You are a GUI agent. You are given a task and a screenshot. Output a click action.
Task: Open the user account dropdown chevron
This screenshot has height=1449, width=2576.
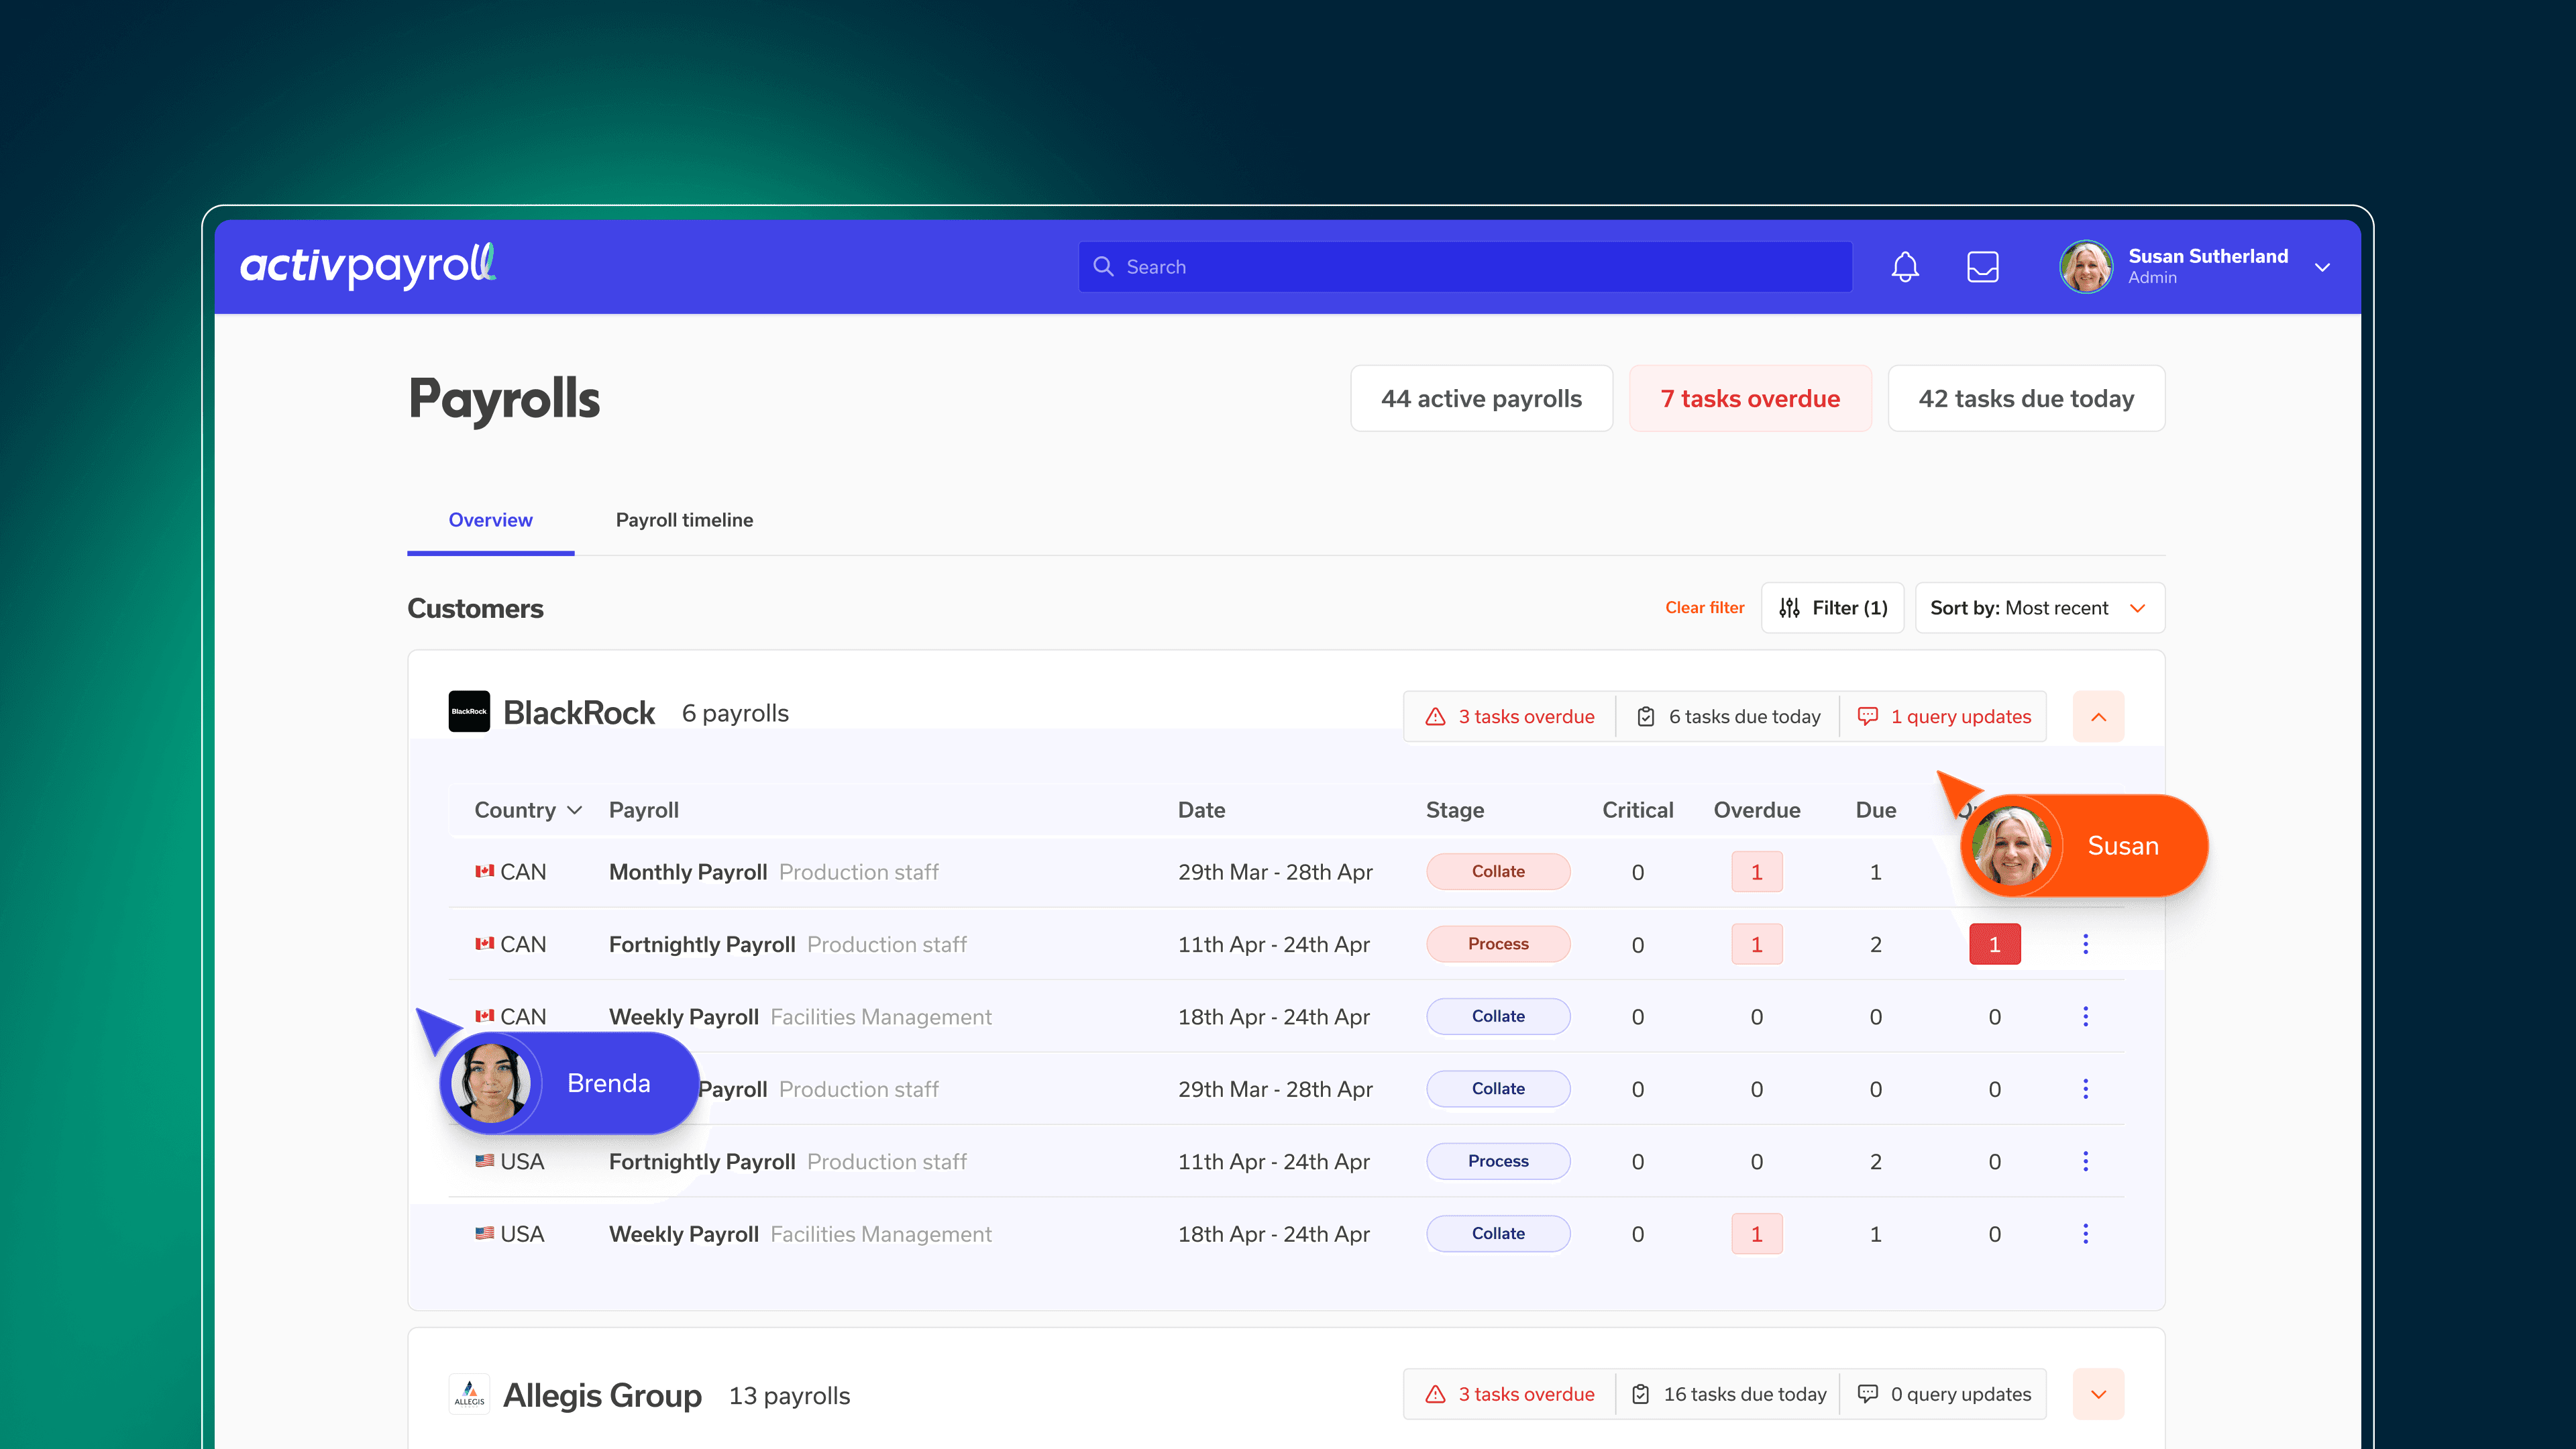pyautogui.click(x=2322, y=268)
